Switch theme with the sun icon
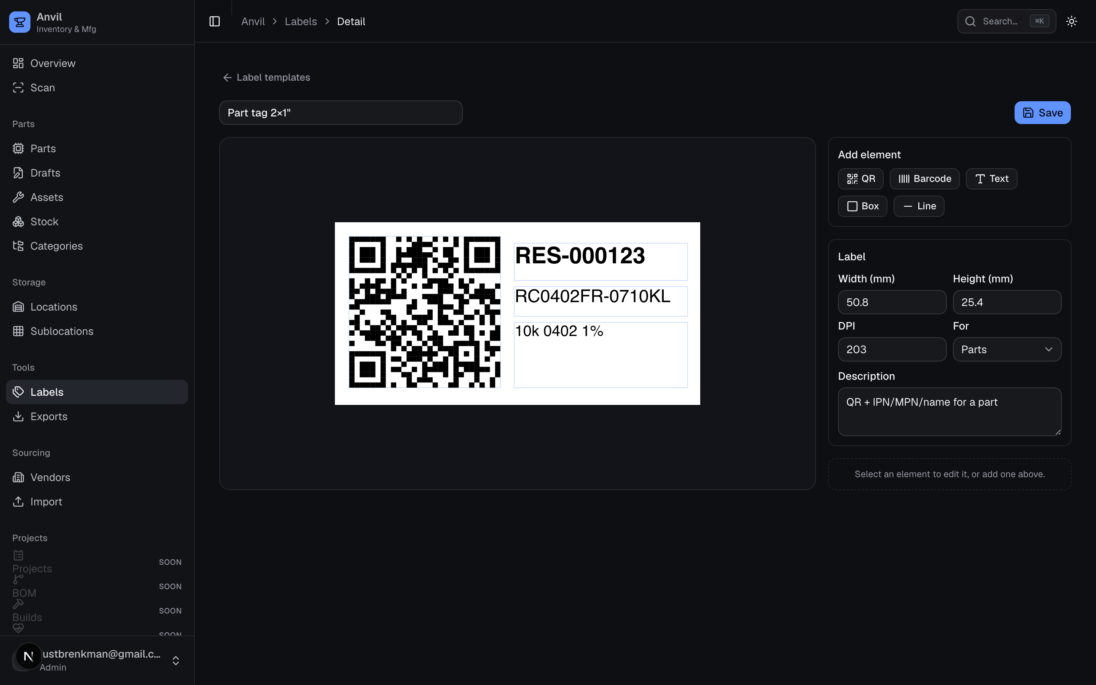Screen dimensions: 1096x685 [1071, 21]
